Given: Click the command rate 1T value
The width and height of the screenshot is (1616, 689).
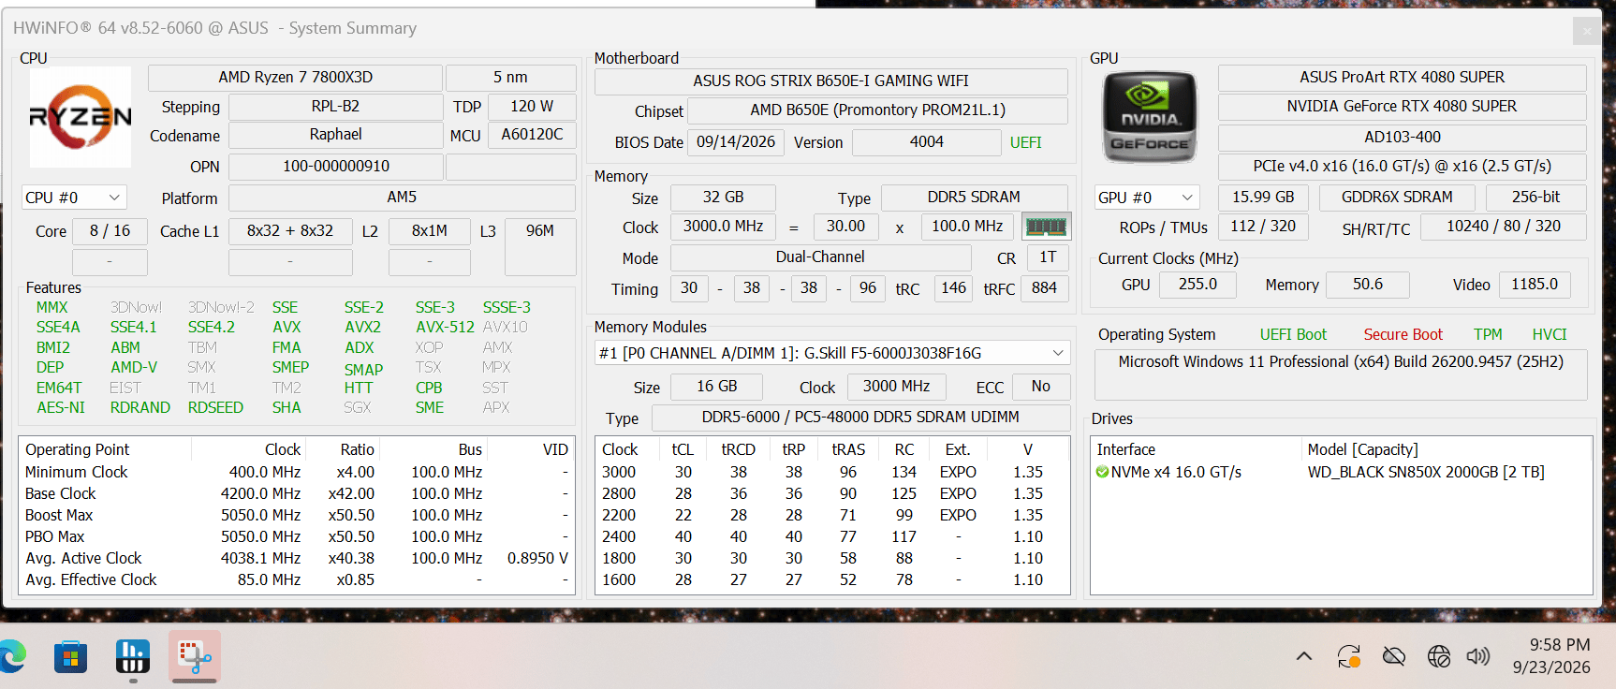Looking at the screenshot, I should pyautogui.click(x=1048, y=257).
